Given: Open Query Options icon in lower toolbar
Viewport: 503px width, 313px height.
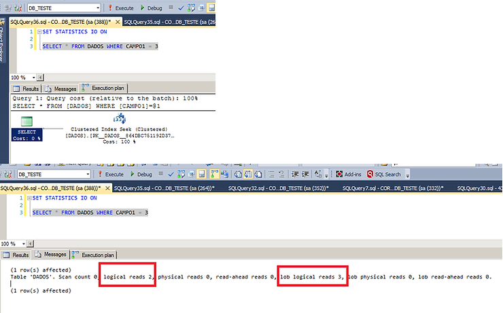Looking at the screenshot, I should coord(192,174).
